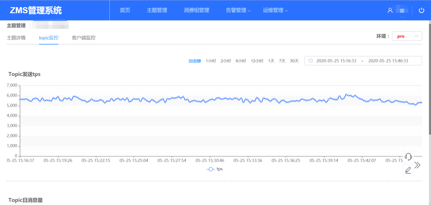Click the 05-25 15:19:26 x-axis label
The width and height of the screenshot is (431, 205).
click(x=58, y=160)
